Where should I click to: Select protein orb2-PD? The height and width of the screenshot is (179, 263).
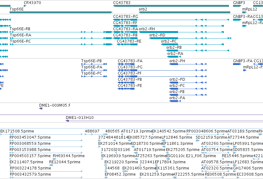pos(188,83)
